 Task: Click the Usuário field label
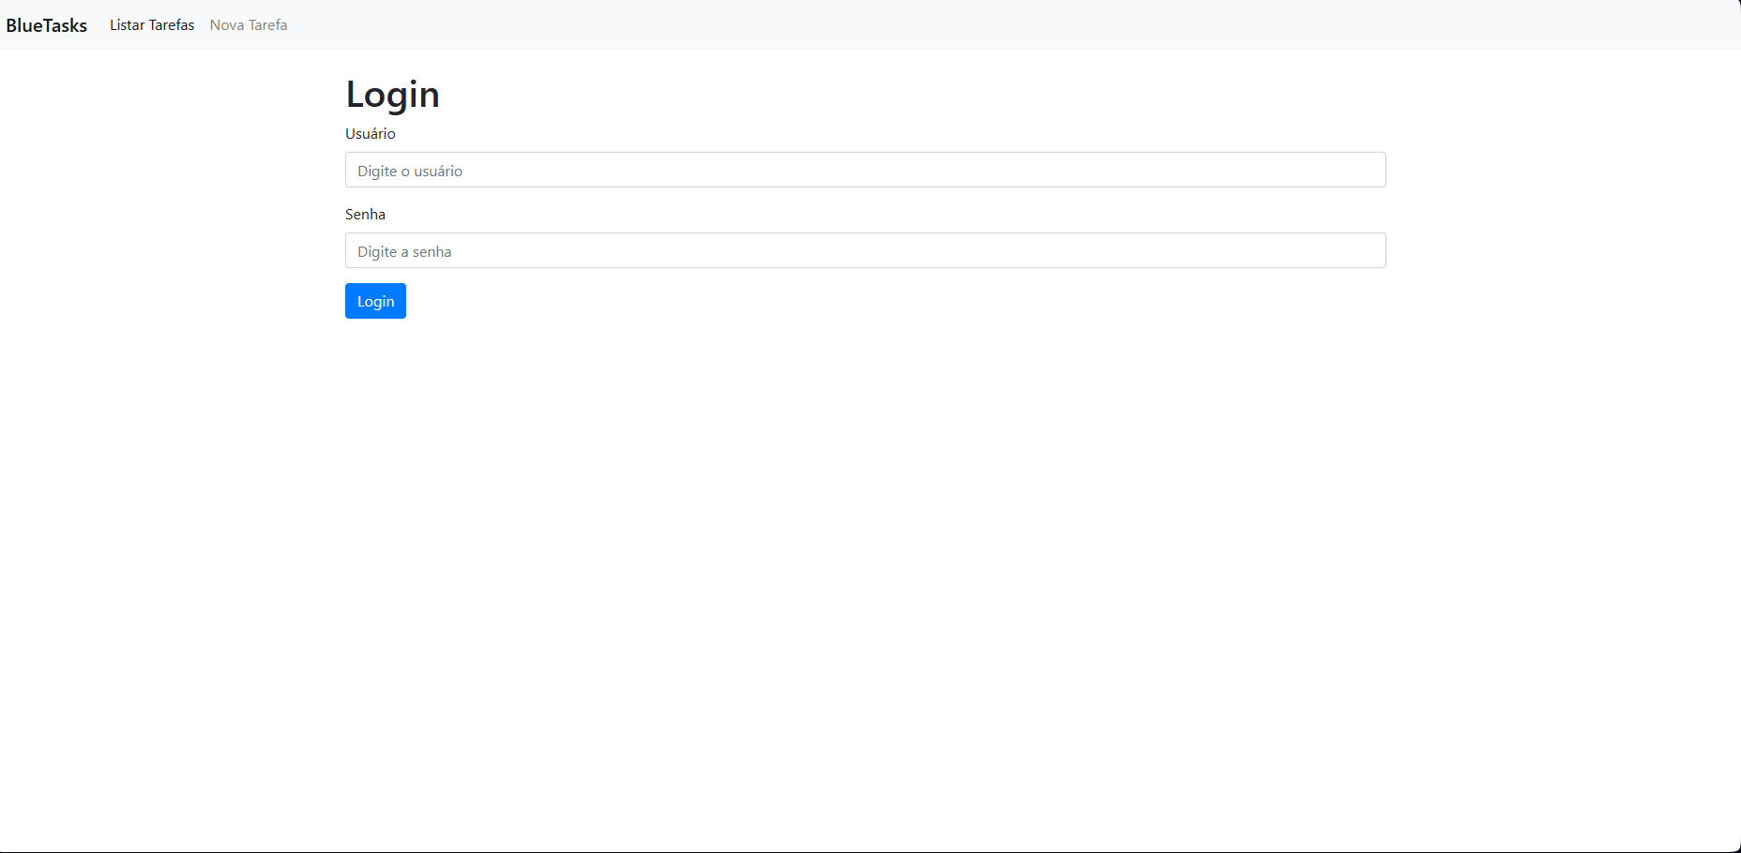371,133
